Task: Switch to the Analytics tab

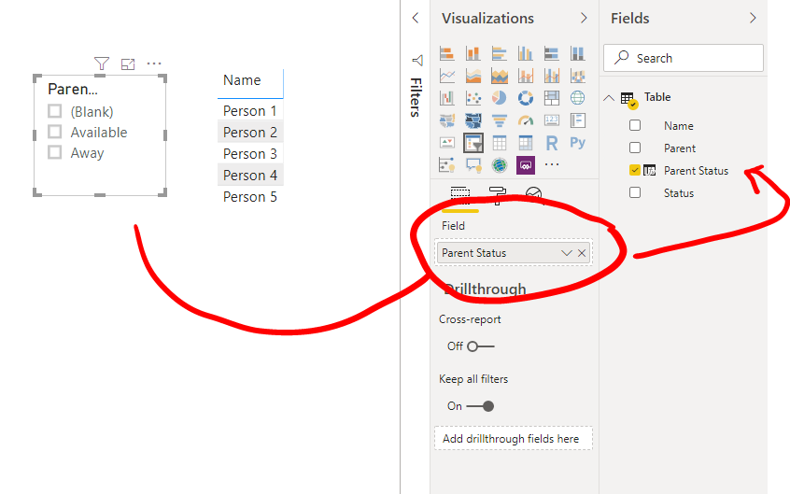Action: pyautogui.click(x=533, y=194)
